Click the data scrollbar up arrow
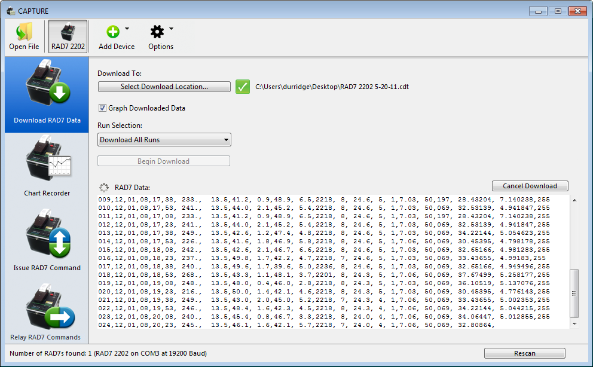This screenshot has width=593, height=367. (574, 200)
